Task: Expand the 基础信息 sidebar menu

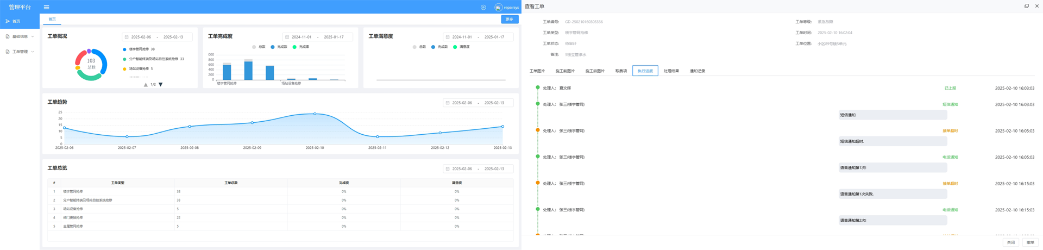Action: [20, 36]
